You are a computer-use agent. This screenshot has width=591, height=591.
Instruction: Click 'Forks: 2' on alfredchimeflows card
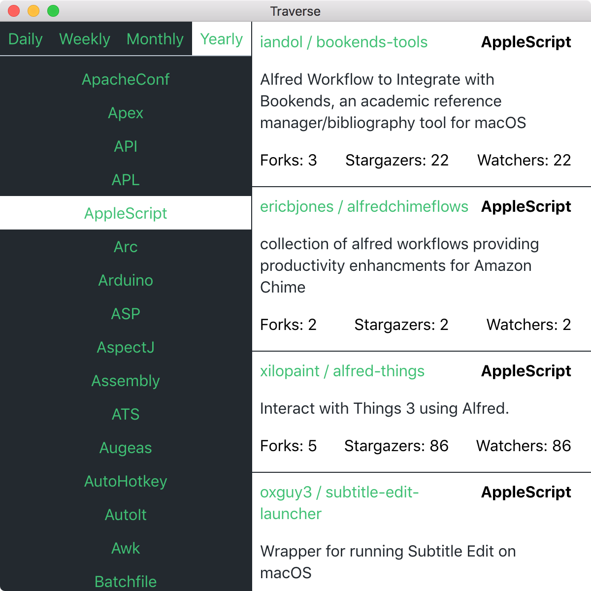pos(289,325)
